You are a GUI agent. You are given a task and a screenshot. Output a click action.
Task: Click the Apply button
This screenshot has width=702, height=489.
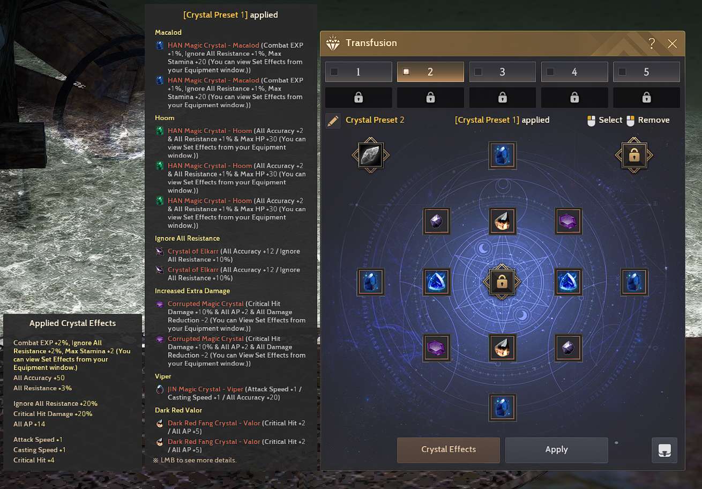(556, 450)
